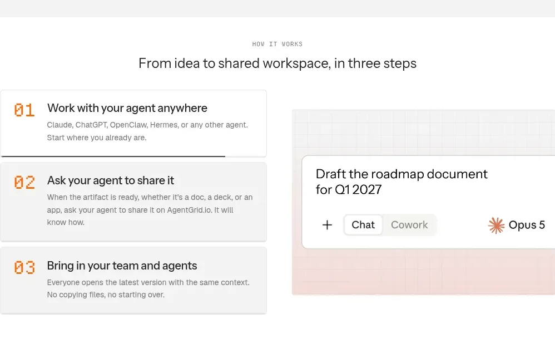Click the 'HOW IT WORKS' label
Viewport: 555px width, 338px height.
277,44
